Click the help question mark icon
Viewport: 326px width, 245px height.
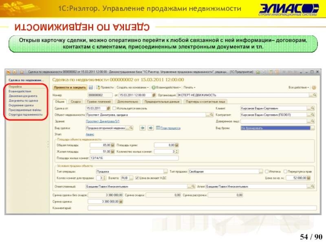[314, 87]
